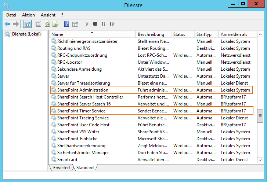
Task: Click description 'Sendet Benac...' of Timer Service
Action: (152, 111)
